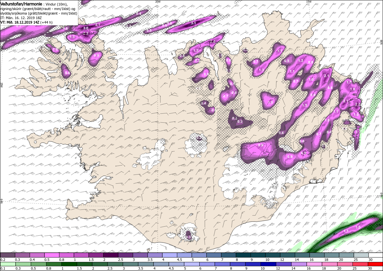Pick the deep blue swatch labeled 10 in lower legend

click(x=268, y=265)
